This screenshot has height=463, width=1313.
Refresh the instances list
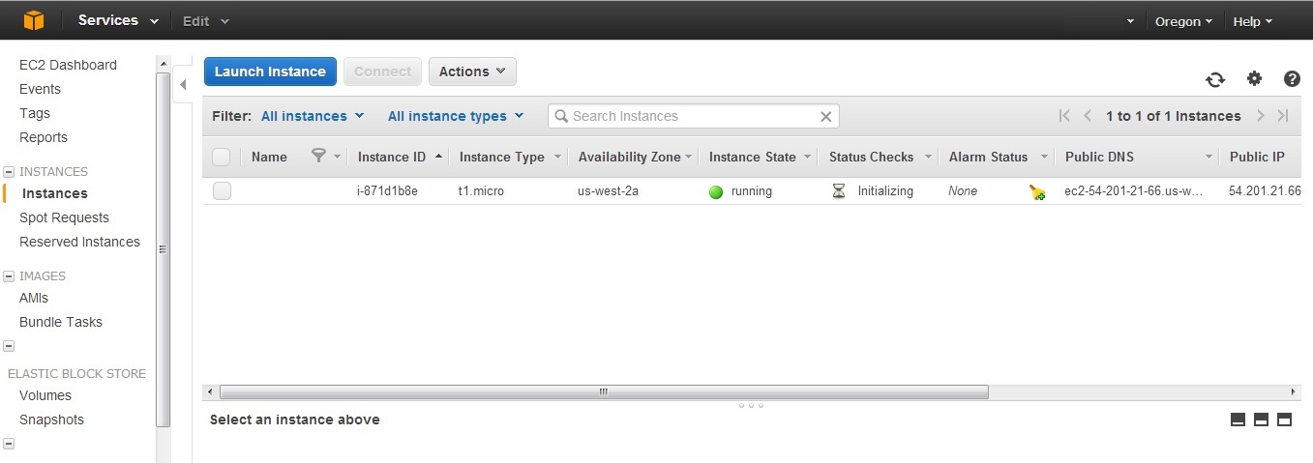pyautogui.click(x=1214, y=79)
